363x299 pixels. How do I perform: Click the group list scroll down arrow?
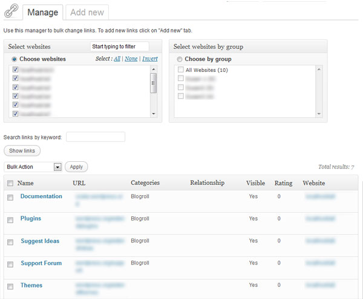[x=318, y=114]
